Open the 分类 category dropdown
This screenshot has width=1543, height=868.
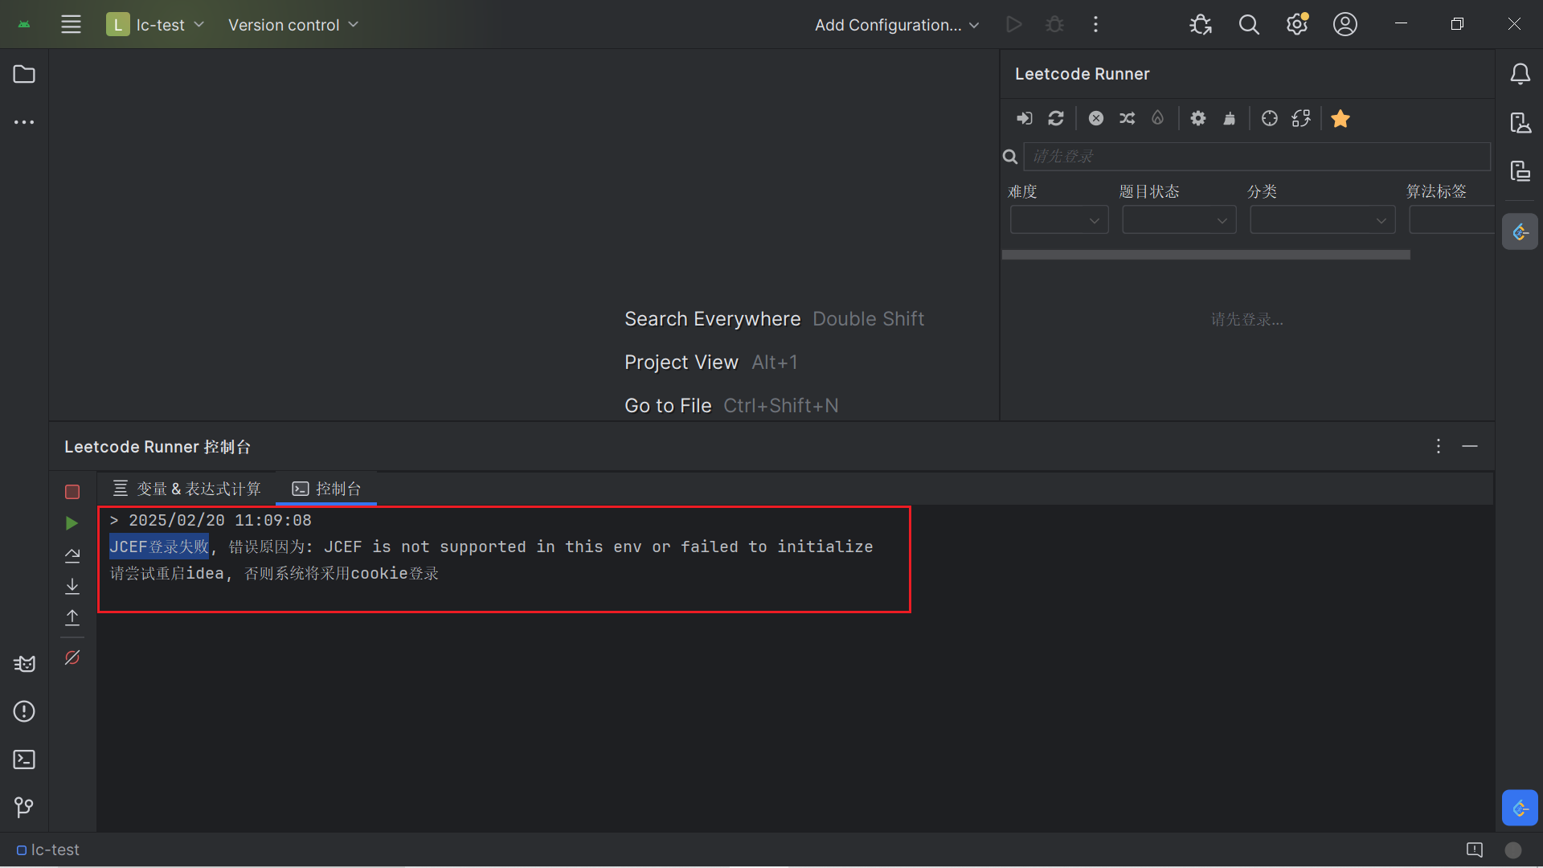coord(1323,220)
